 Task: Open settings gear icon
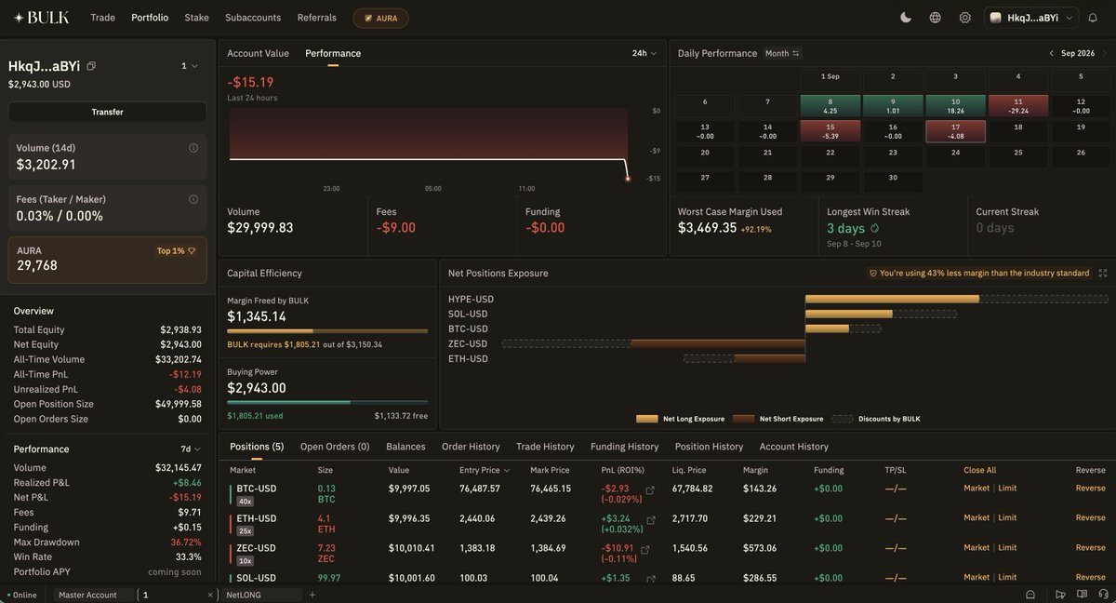tap(964, 18)
